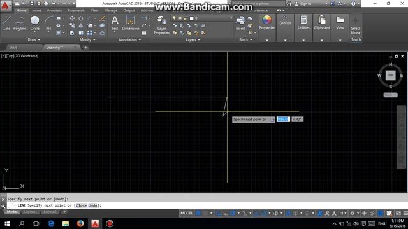408x229 pixels.
Task: Click the Array tool icon
Action: [x=90, y=32]
